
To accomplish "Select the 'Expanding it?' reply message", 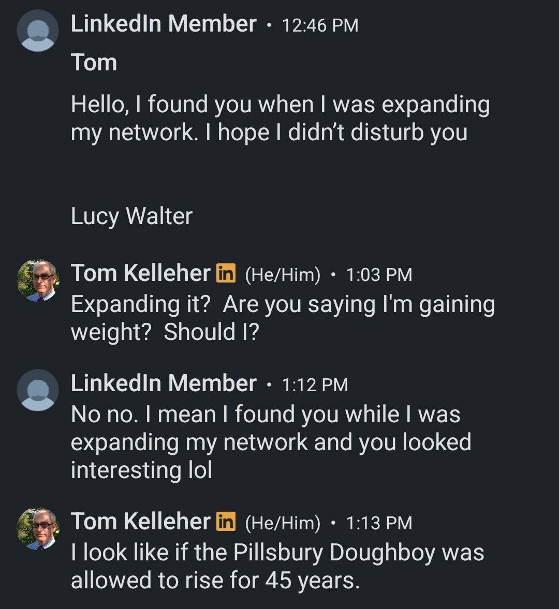I will point(283,318).
